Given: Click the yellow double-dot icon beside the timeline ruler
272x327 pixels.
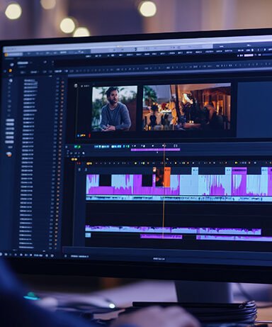Looking at the screenshot, I should (x=74, y=160).
